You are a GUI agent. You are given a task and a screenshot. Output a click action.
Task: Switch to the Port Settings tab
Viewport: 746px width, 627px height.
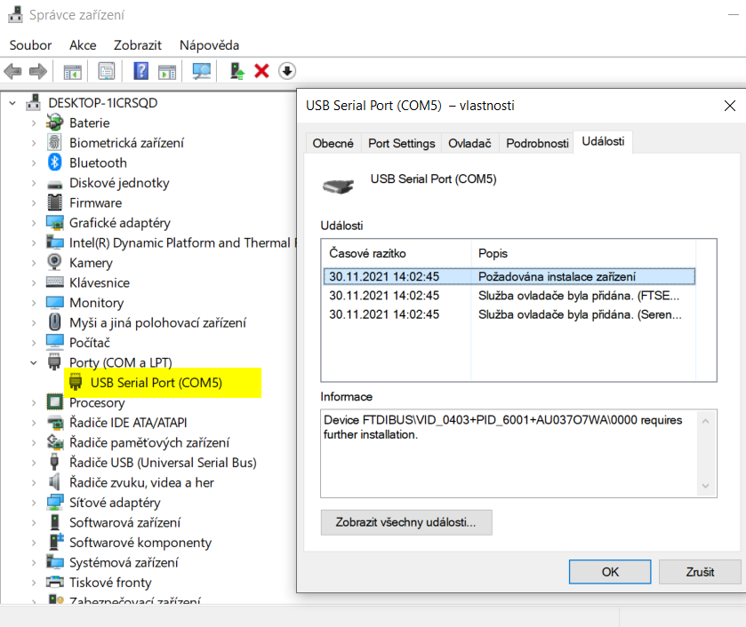coord(401,143)
